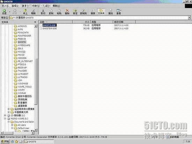Collapse the Default User folder node
Image resolution: width=192 pixels, height=144 pixels.
click(x=12, y=128)
